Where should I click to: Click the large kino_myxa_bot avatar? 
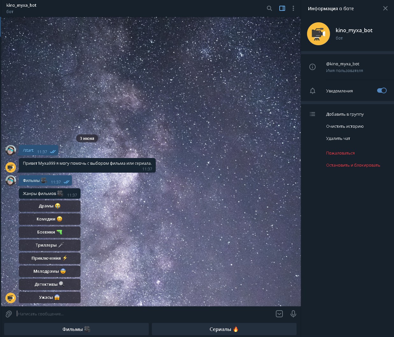(x=319, y=34)
